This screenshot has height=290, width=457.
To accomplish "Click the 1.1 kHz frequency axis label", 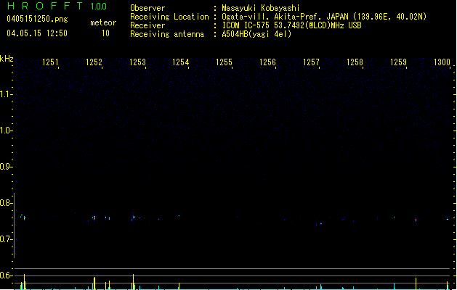I will point(6,94).
